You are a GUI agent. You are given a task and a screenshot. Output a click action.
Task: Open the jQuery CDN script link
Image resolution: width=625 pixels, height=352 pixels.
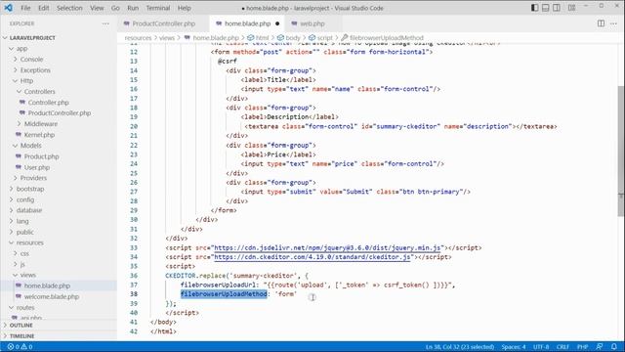point(328,247)
